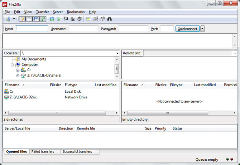This screenshot has width=240, height=165.
Task: Toggle directory comparison icon
Action: [96, 19]
